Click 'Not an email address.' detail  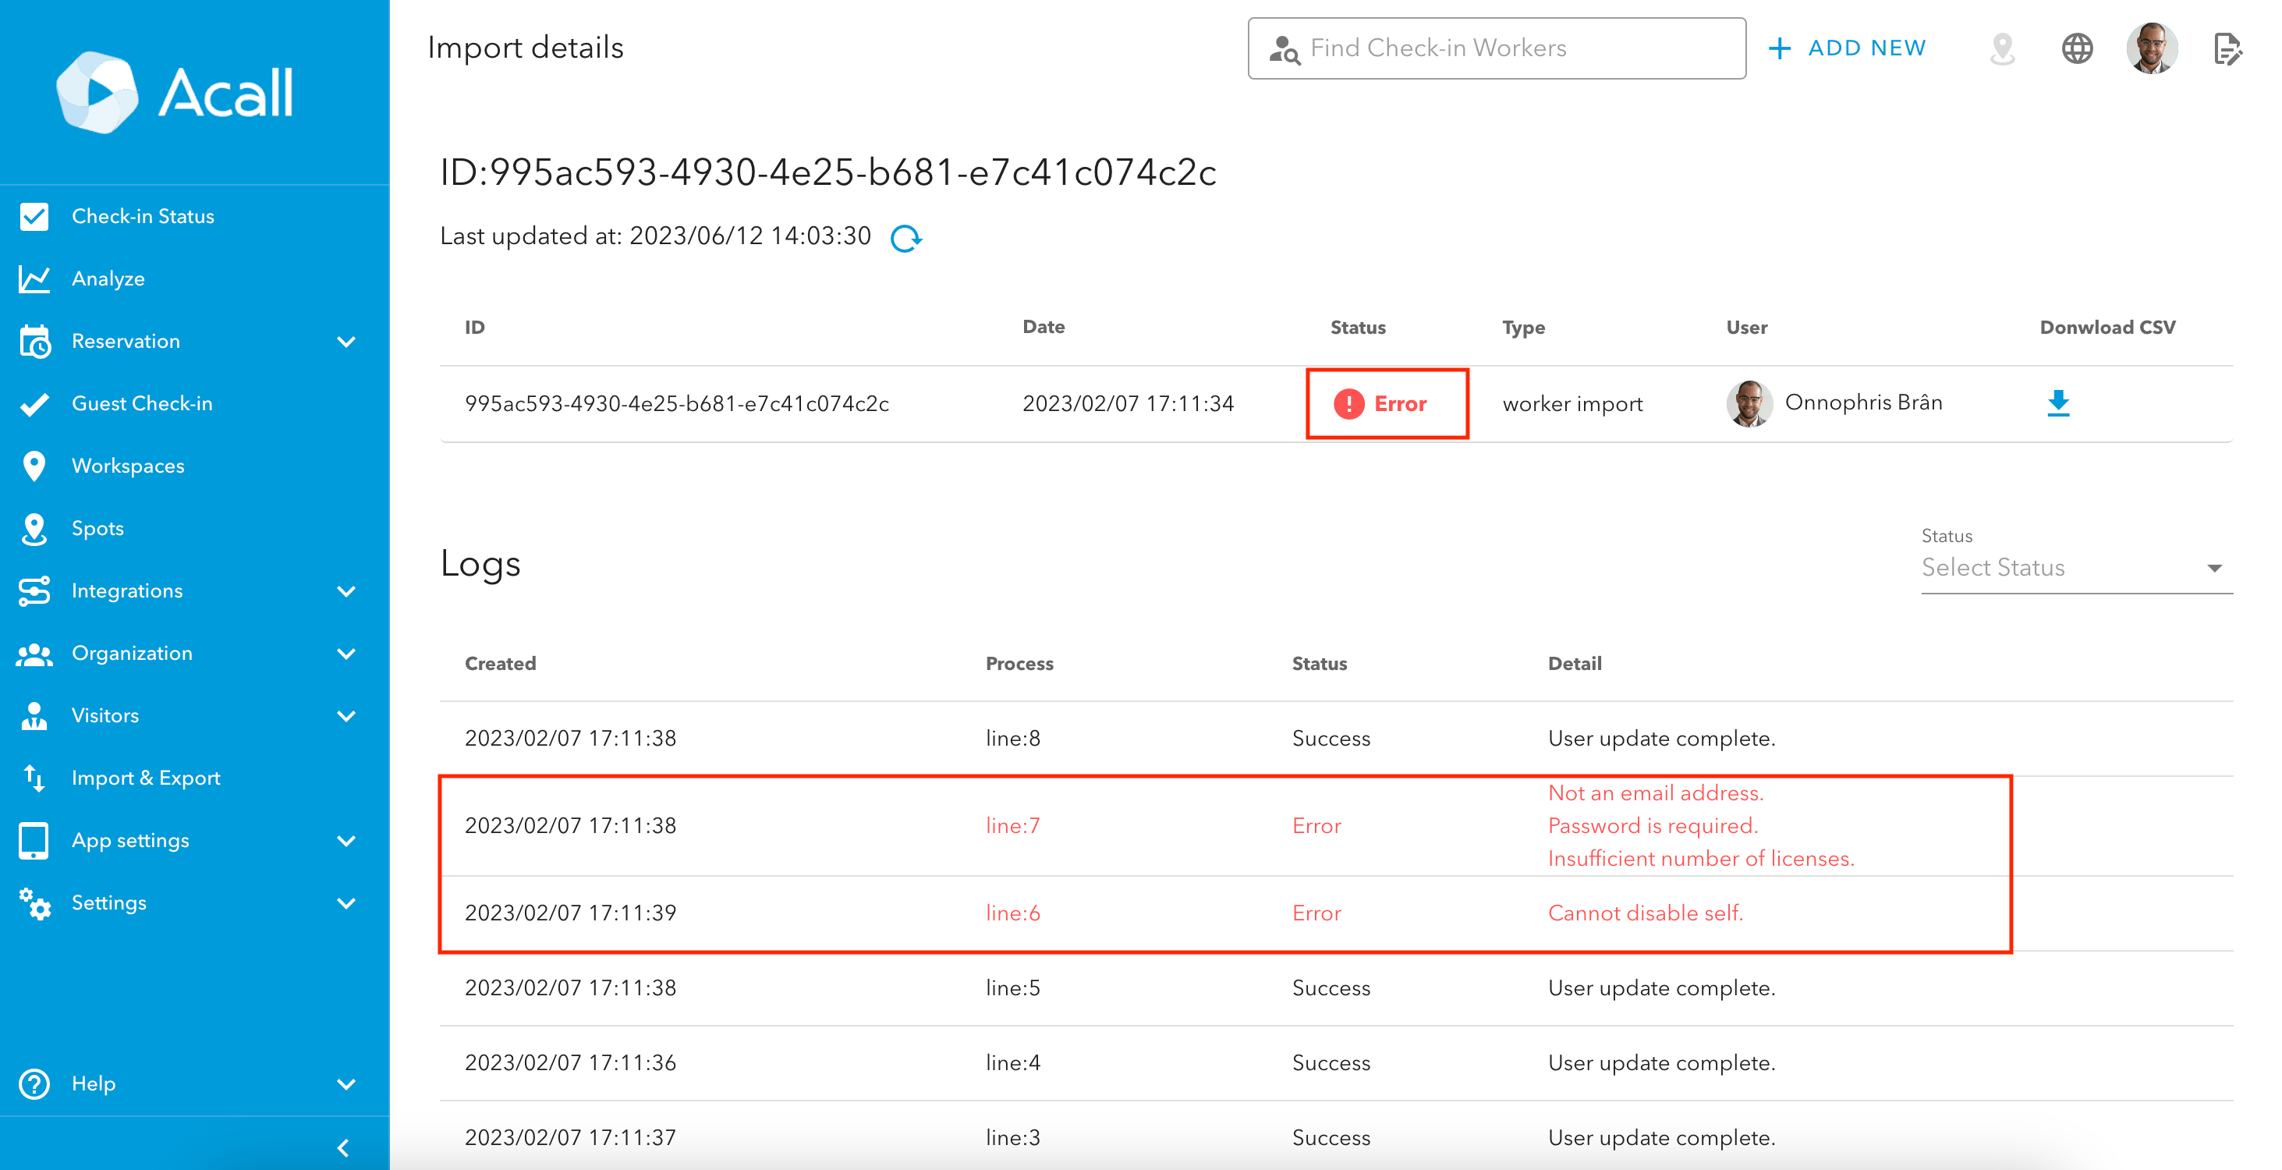tap(1656, 793)
